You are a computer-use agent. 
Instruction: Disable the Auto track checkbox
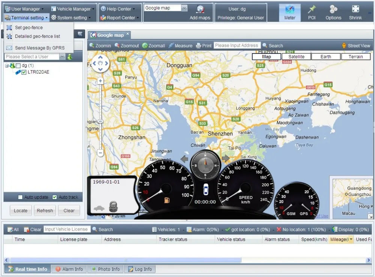(54, 197)
